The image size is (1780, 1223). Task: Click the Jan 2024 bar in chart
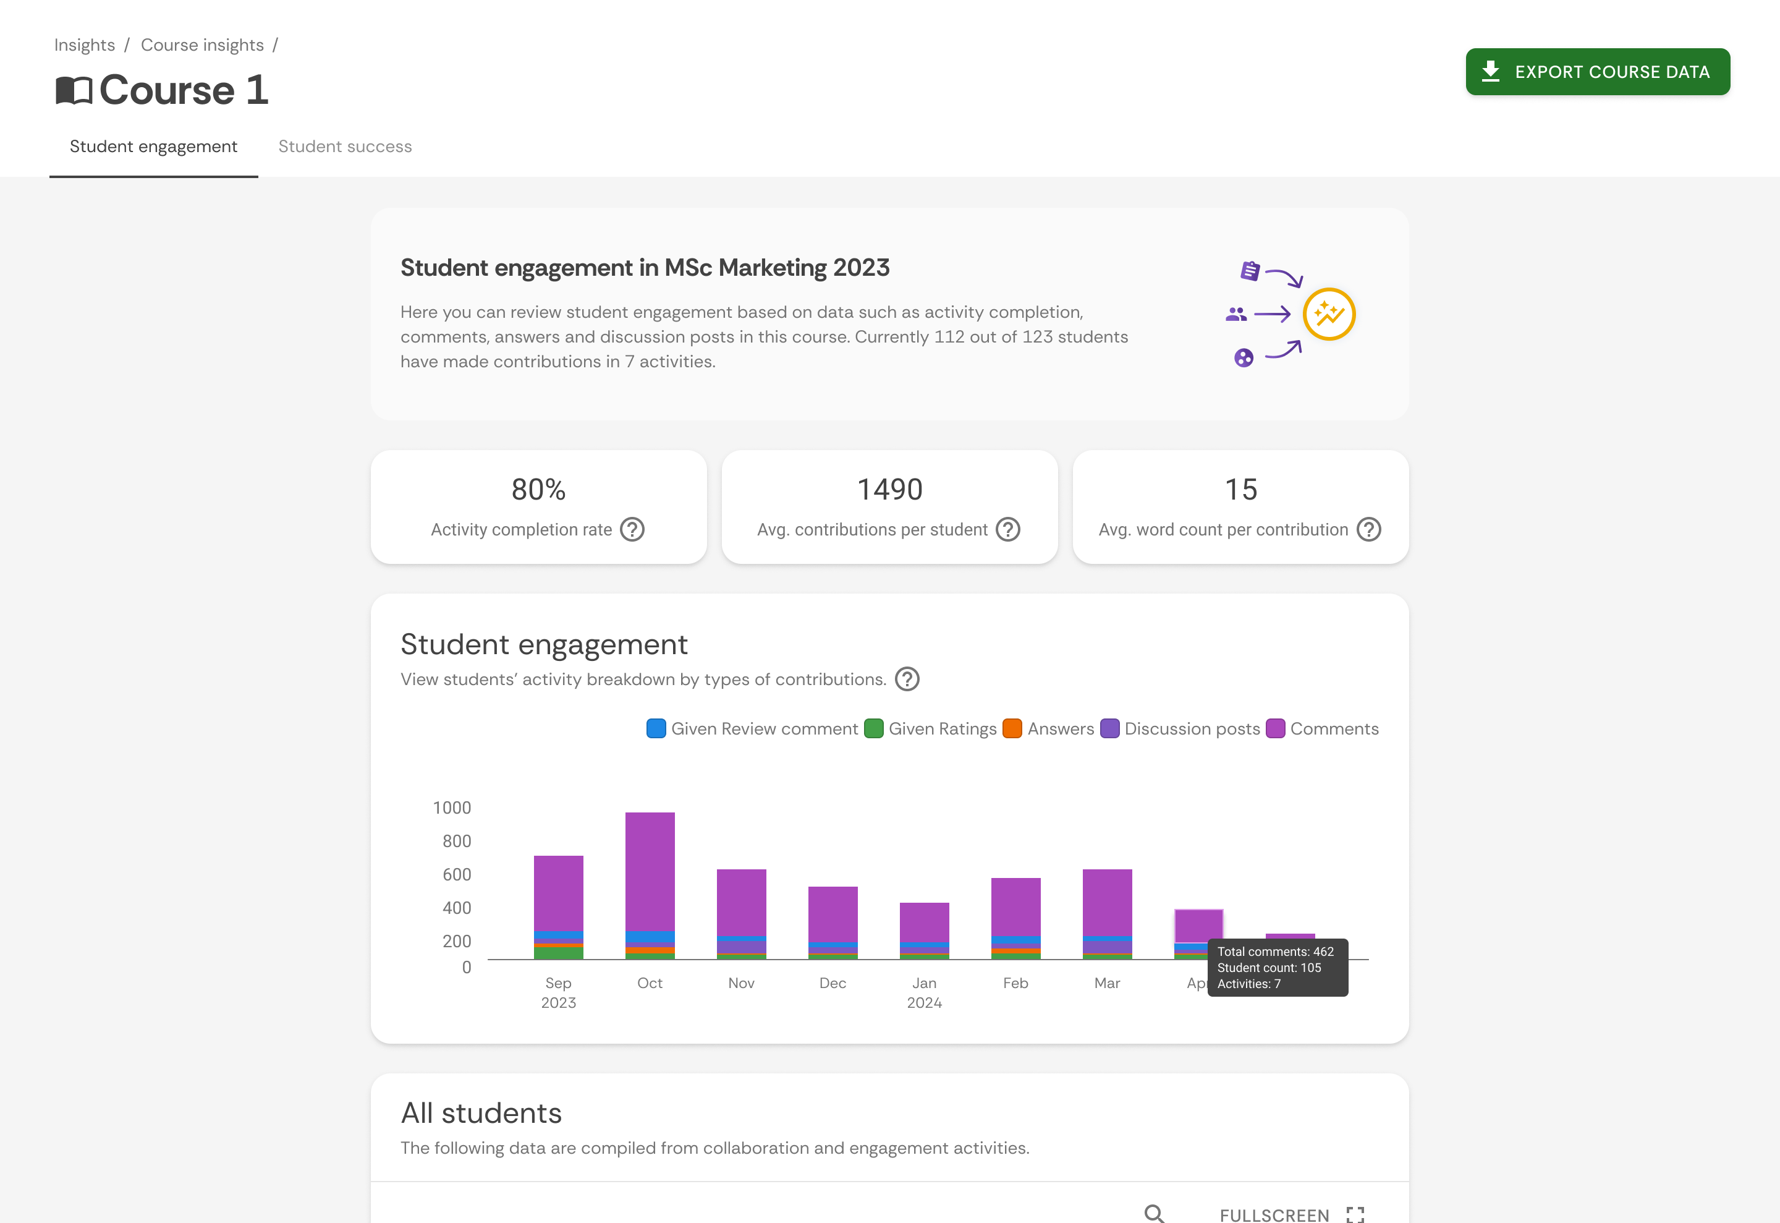click(x=924, y=931)
